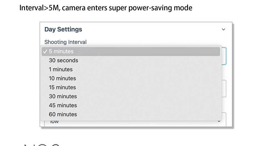278x146 pixels.
Task: Click the Day Settings heading
Action: (63, 30)
